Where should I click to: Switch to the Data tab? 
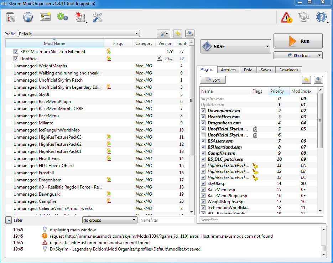tap(248, 70)
